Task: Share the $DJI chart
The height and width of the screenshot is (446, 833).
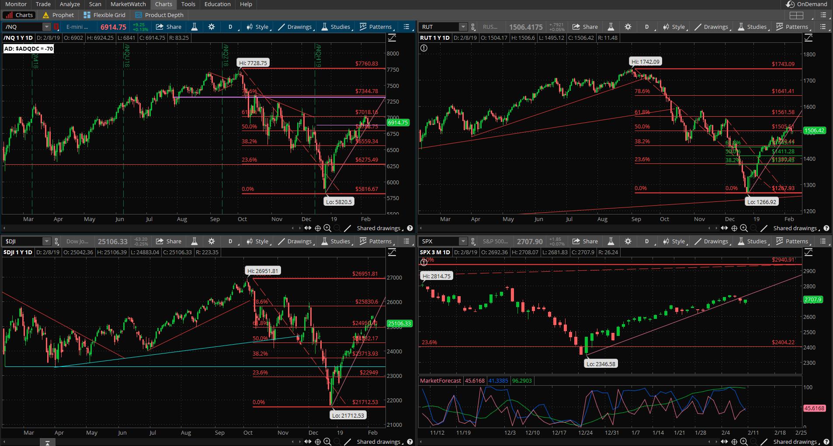Action: [168, 241]
